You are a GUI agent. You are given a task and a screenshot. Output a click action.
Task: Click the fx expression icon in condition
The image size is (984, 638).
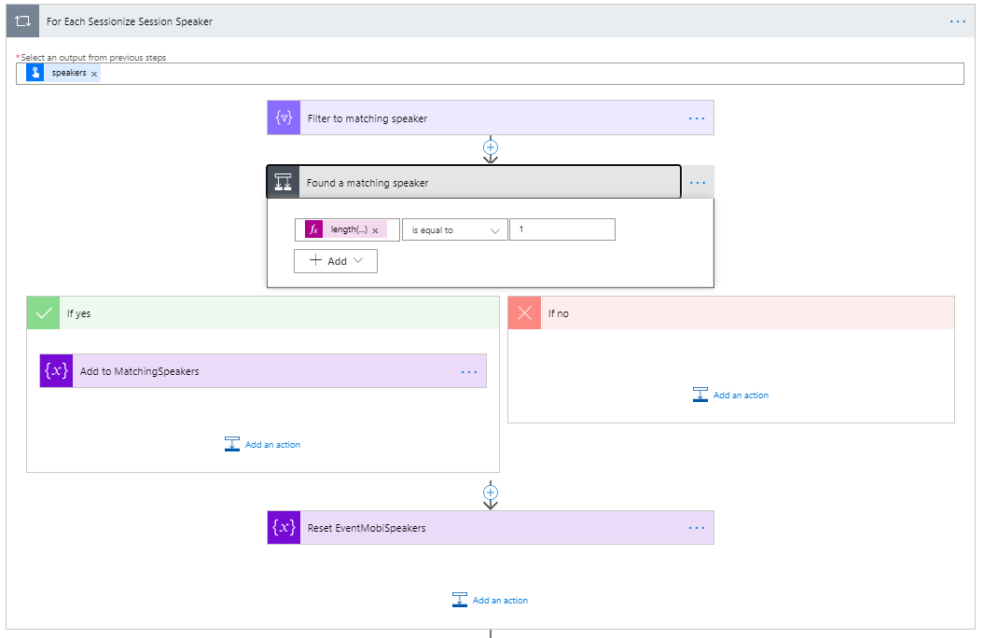pyautogui.click(x=313, y=229)
